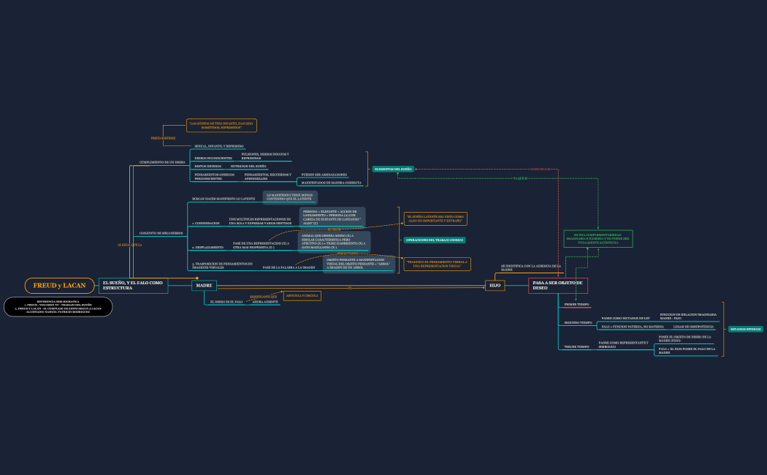Image resolution: width=767 pixels, height=475 pixels.
Task: Select the FREUD y LACAN root node
Action: [x=59, y=286]
